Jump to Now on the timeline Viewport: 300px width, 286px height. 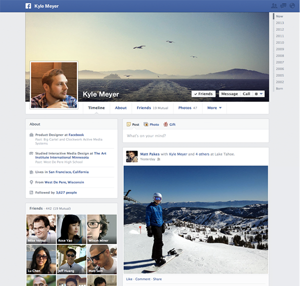pyautogui.click(x=279, y=16)
